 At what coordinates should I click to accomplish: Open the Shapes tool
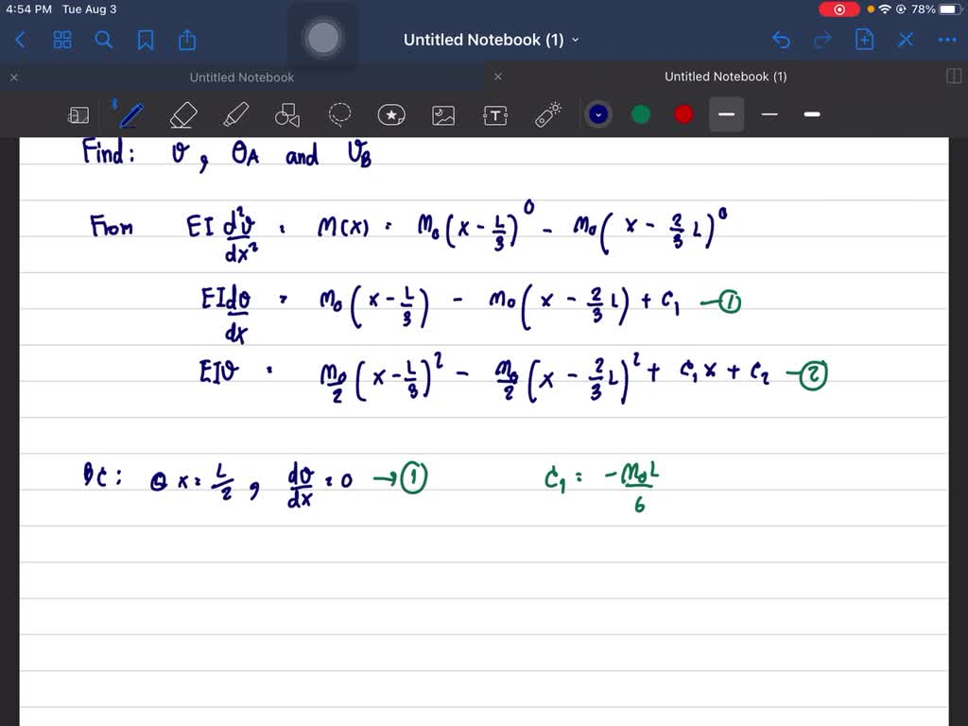tap(286, 114)
